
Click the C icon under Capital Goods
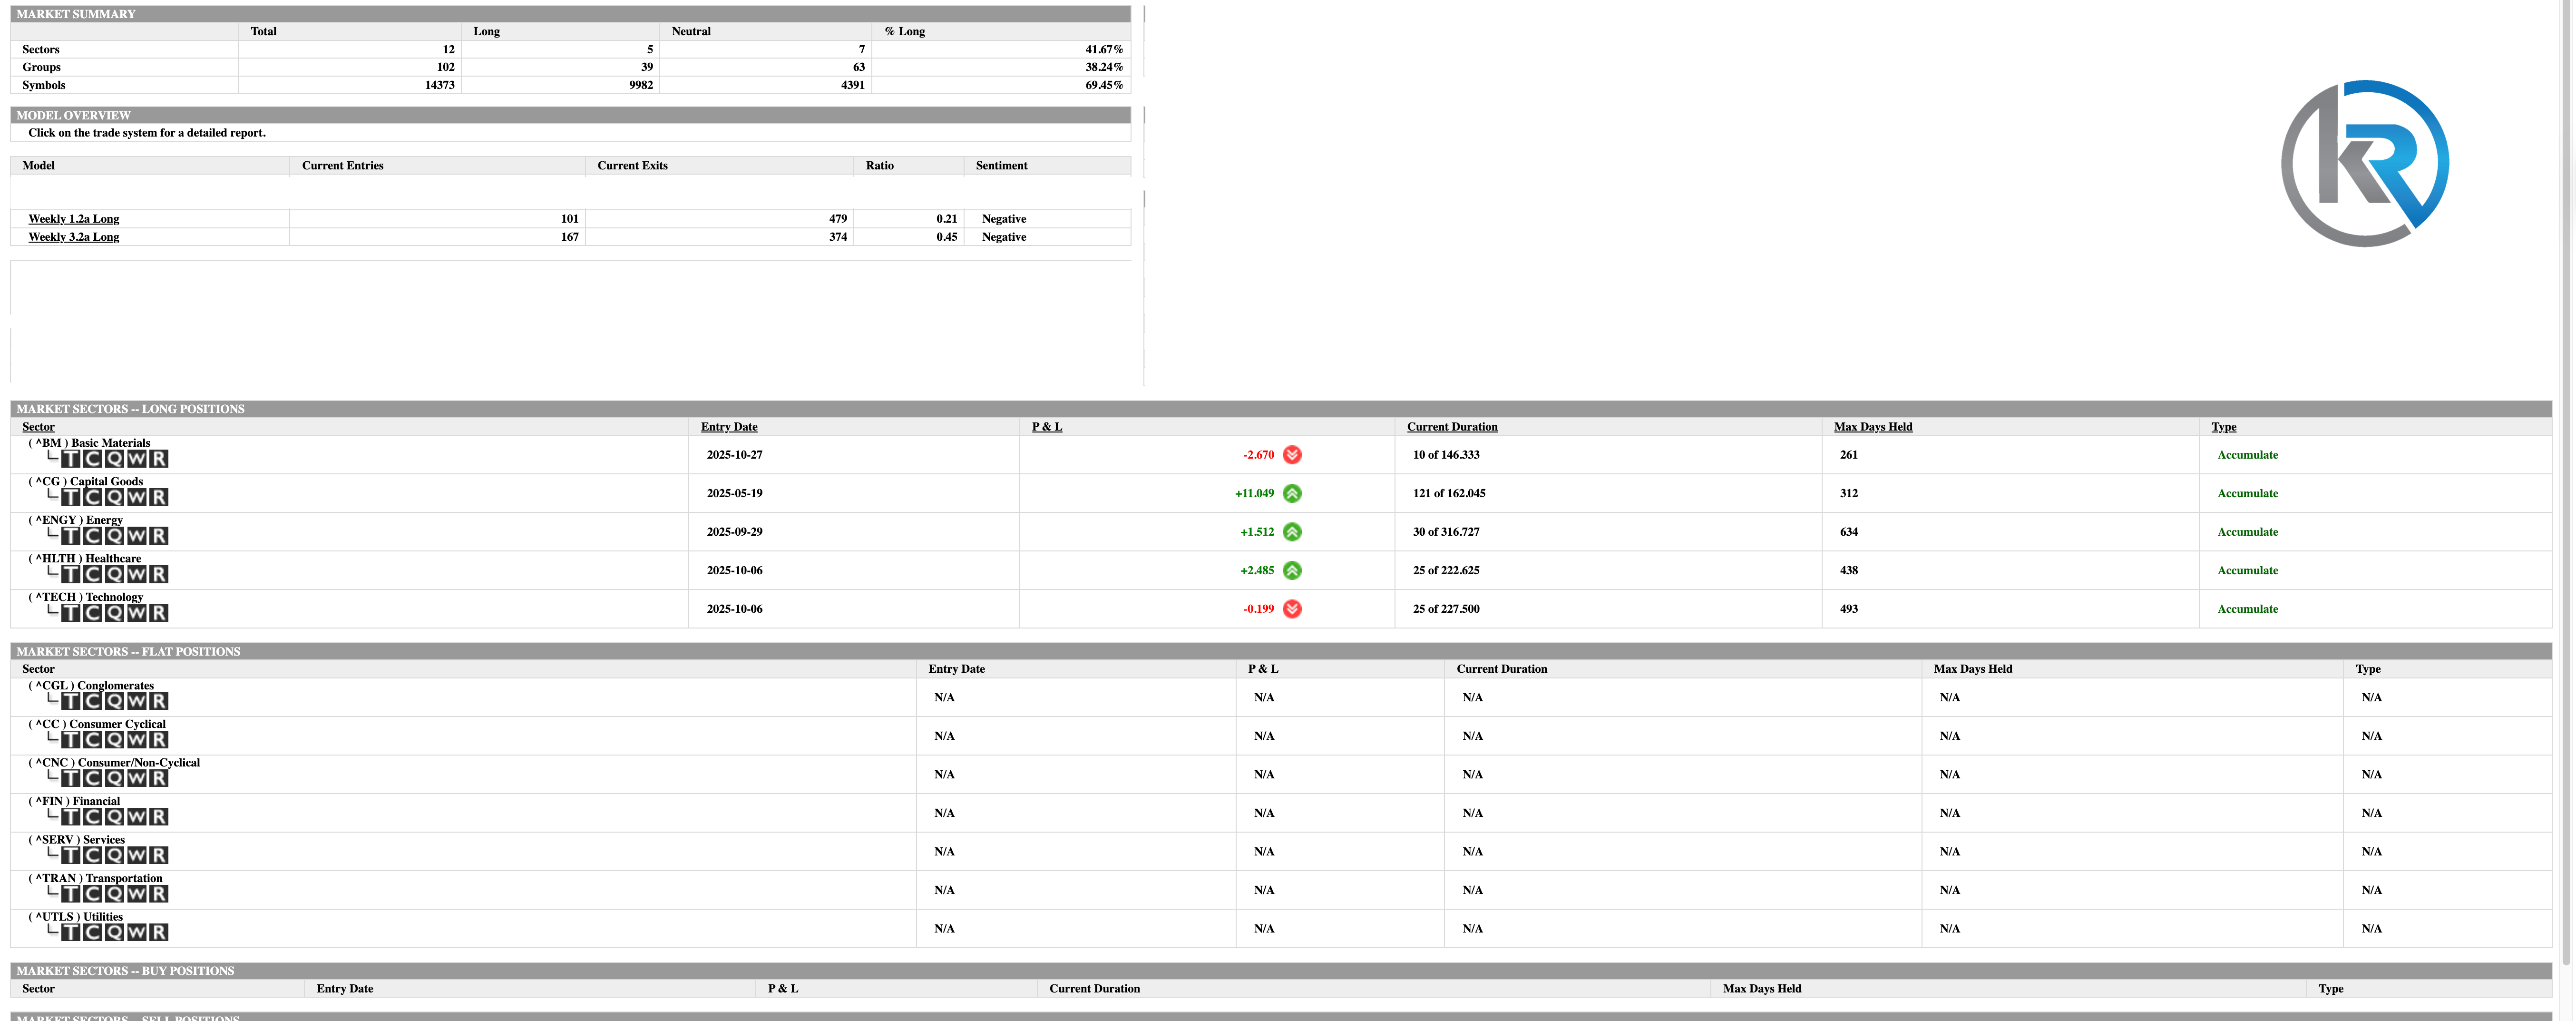[93, 498]
